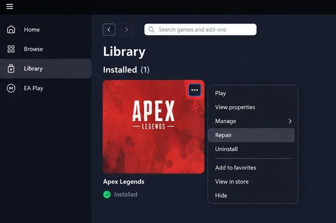Image resolution: width=336 pixels, height=223 pixels.
Task: Click the Library page heading
Action: click(x=124, y=52)
